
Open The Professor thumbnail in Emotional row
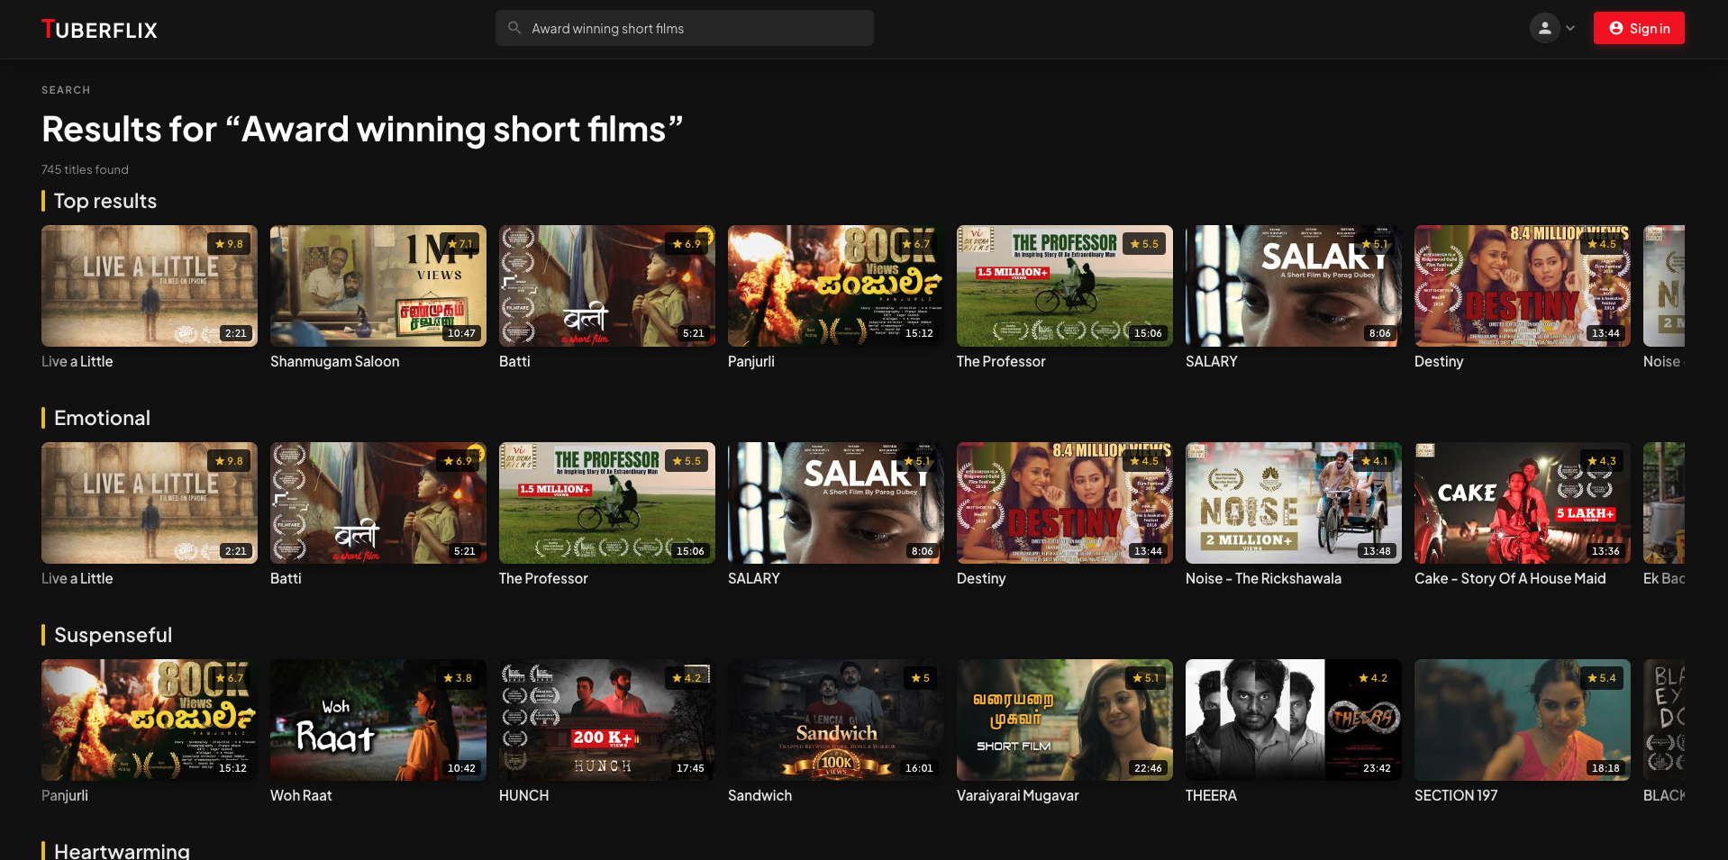pyautogui.click(x=607, y=502)
